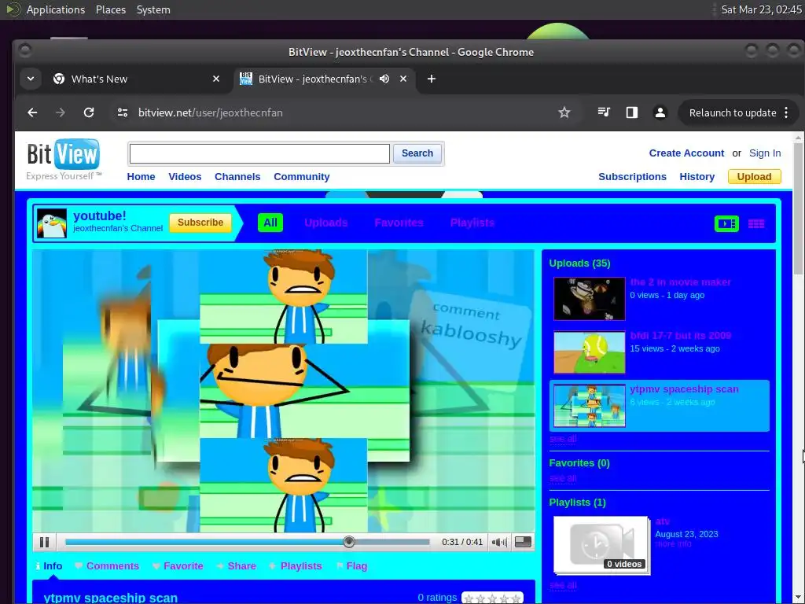Click Share action below video
The width and height of the screenshot is (805, 604).
click(236, 566)
